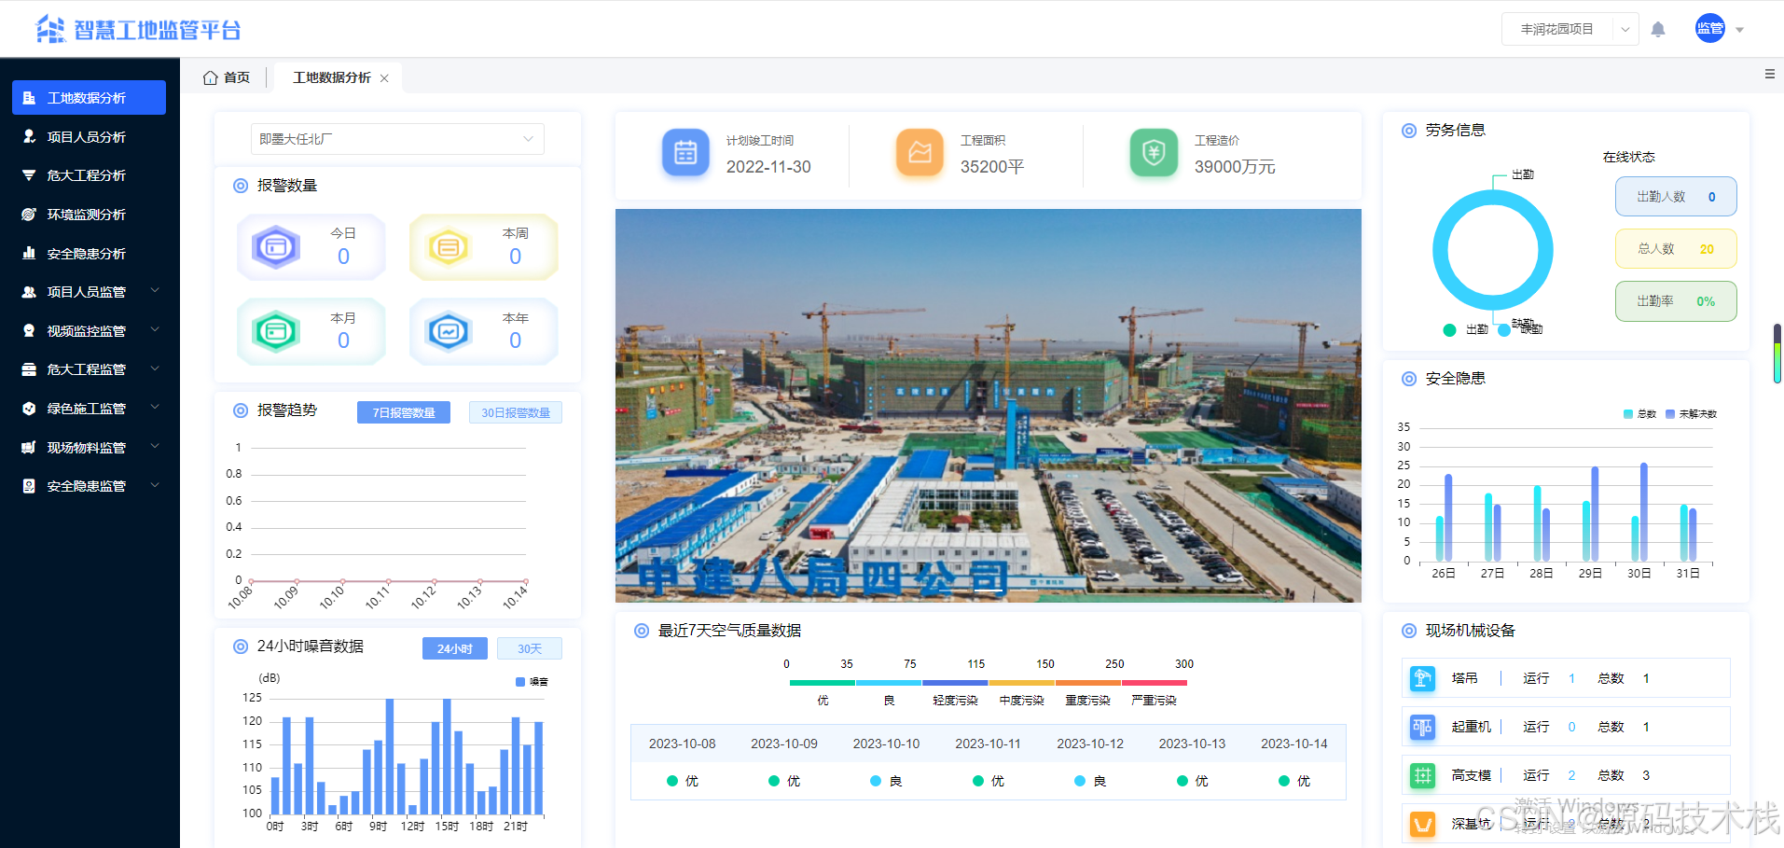Open the notification bell

[1658, 30]
